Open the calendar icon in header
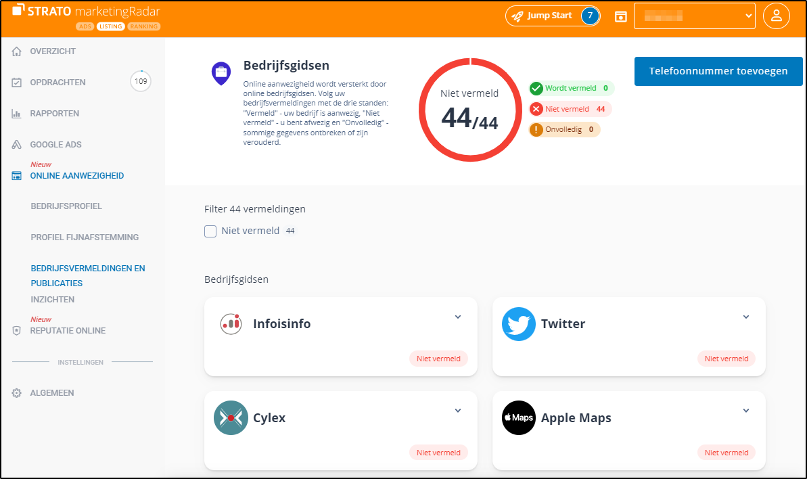This screenshot has height=479, width=807. coord(620,16)
